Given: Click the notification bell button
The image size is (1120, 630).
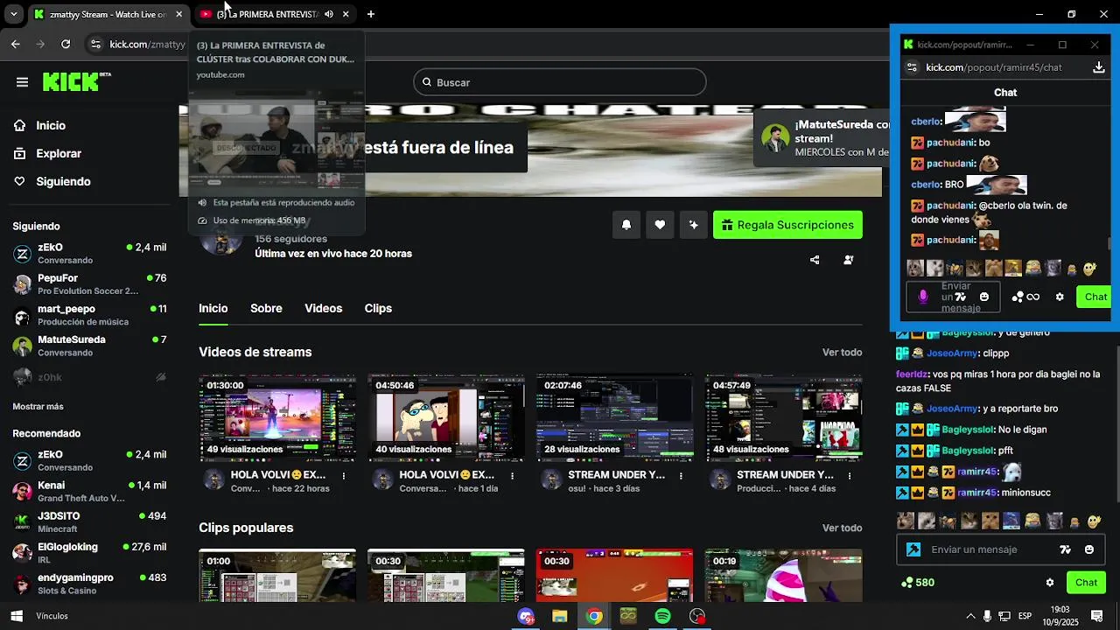Looking at the screenshot, I should [x=626, y=225].
